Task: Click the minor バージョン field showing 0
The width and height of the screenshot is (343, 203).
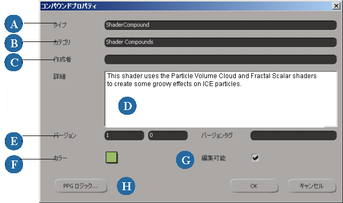Action: click(x=168, y=136)
